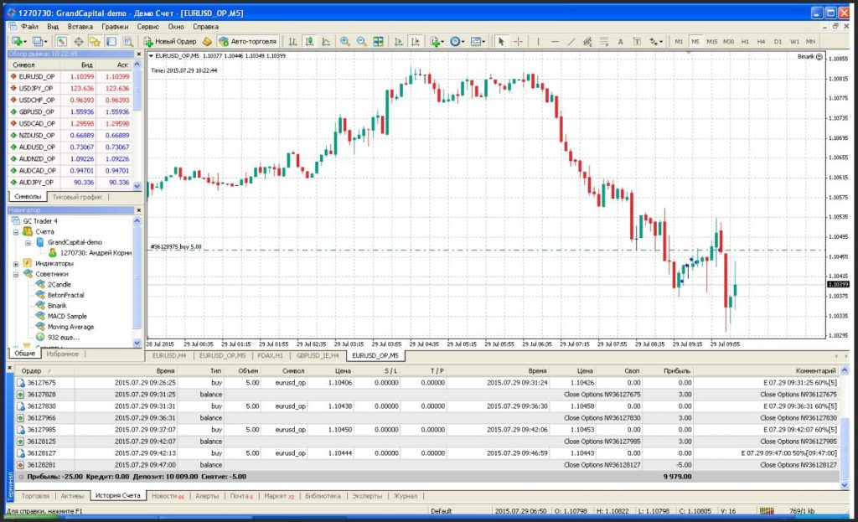Close the Navigator panel
This screenshot has height=522, width=858.
[138, 210]
